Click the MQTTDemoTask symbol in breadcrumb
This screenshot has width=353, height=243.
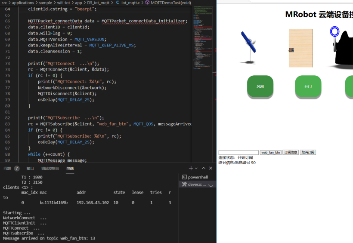click(x=170, y=3)
